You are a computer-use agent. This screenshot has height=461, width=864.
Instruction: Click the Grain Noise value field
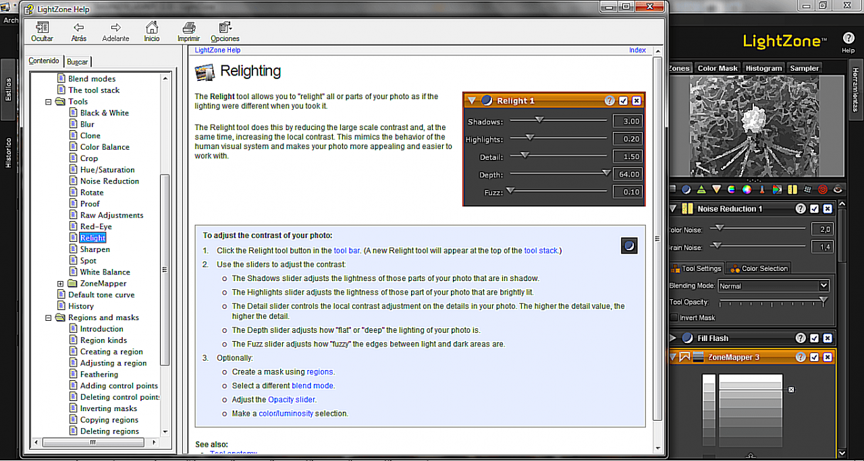click(823, 247)
